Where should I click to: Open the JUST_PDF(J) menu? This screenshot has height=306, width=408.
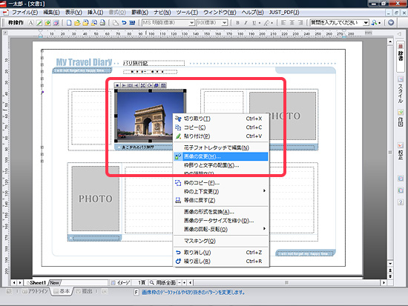pos(284,12)
